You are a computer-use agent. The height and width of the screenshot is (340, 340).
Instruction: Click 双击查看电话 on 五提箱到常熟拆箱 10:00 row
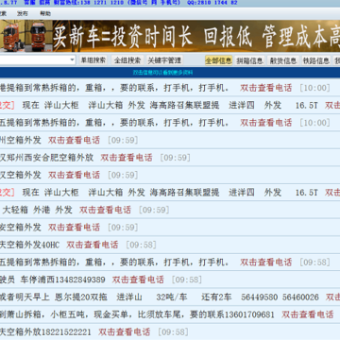tap(266, 123)
